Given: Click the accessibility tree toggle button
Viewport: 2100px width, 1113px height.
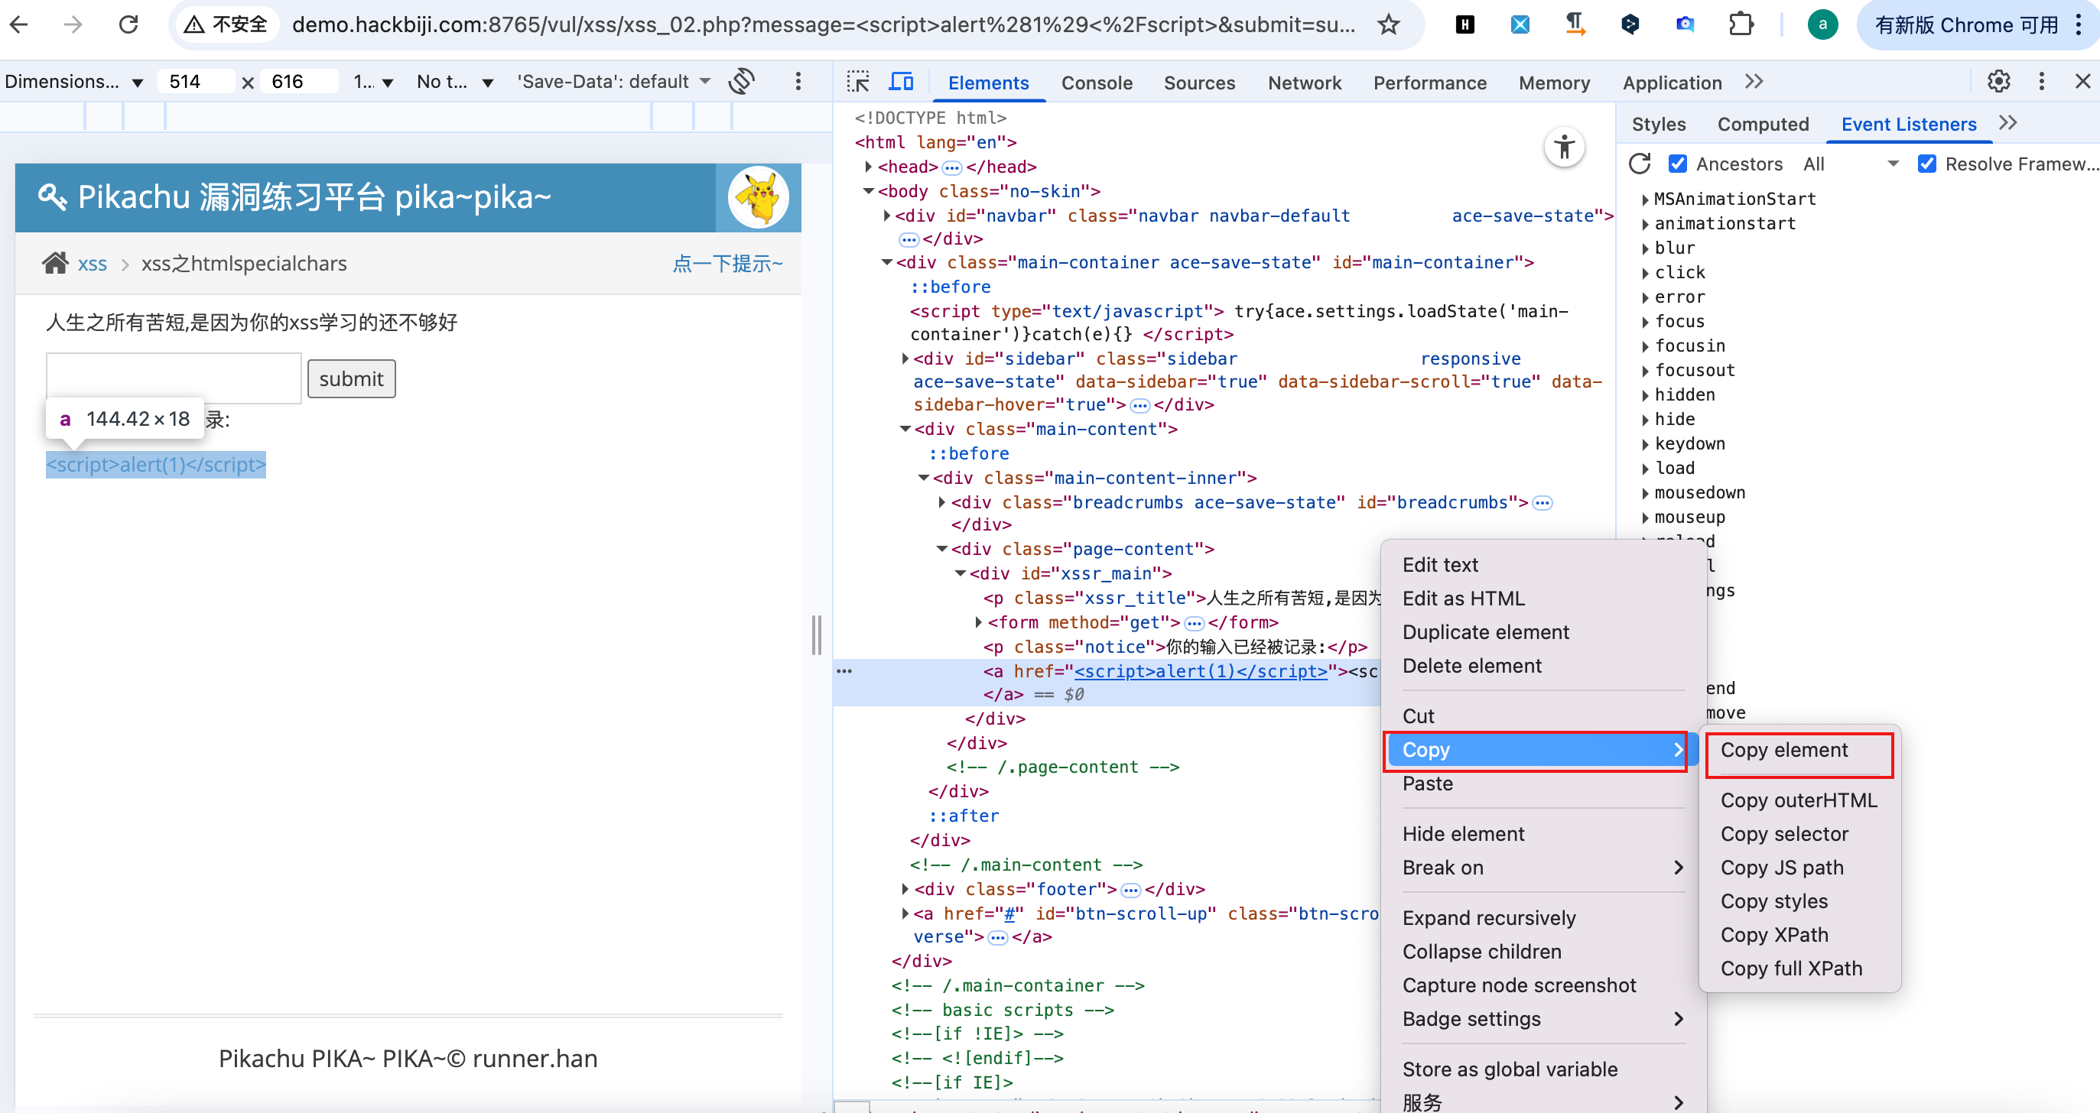Looking at the screenshot, I should [x=1564, y=148].
